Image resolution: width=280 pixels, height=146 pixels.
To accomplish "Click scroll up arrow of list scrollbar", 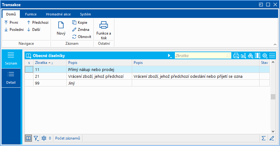I will [x=273, y=62].
